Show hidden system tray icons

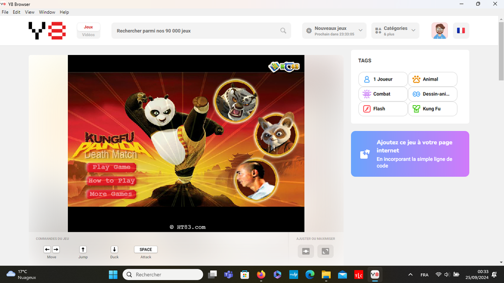click(410, 275)
